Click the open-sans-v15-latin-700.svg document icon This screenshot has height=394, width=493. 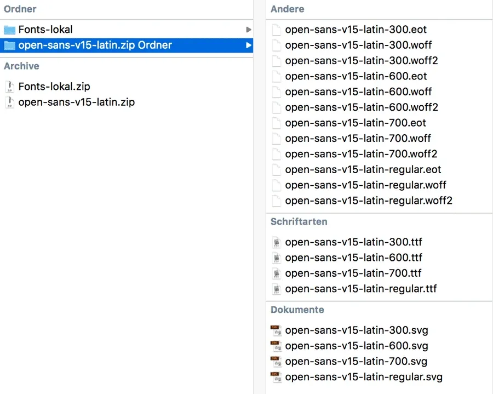point(277,362)
